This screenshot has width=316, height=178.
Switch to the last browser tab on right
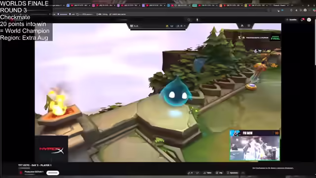click(x=280, y=5)
